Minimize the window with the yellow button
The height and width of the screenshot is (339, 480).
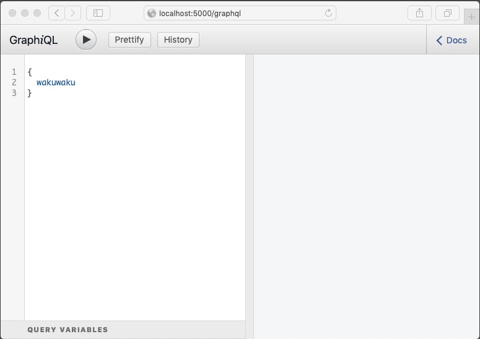tap(25, 13)
